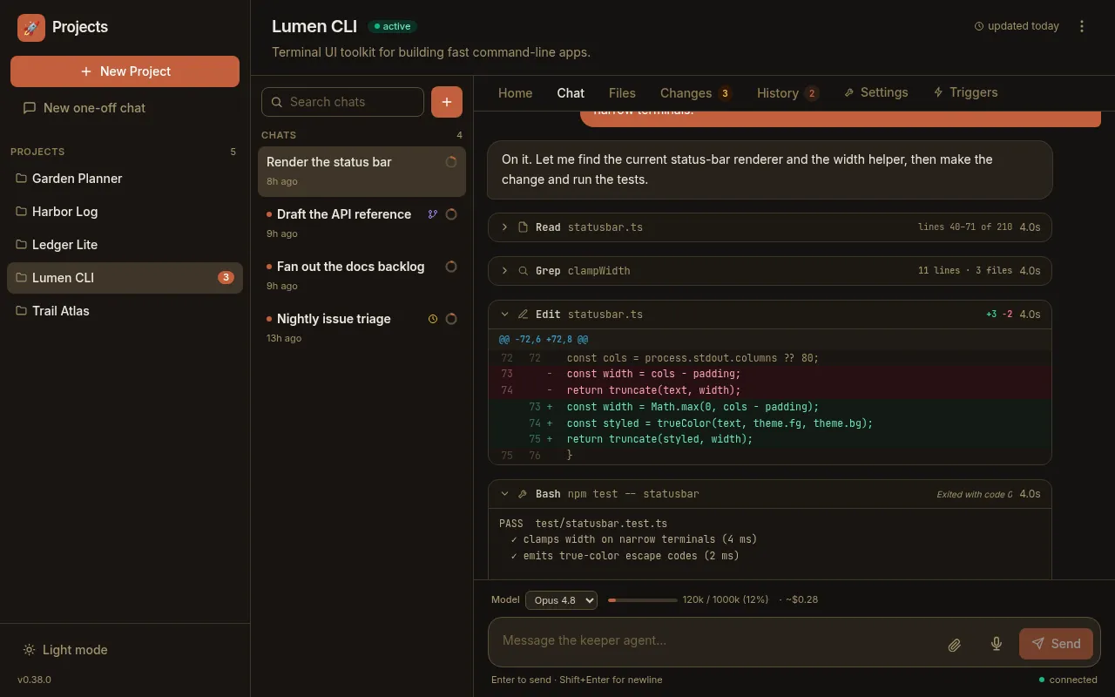Start voice input with the microphone icon

(x=997, y=644)
